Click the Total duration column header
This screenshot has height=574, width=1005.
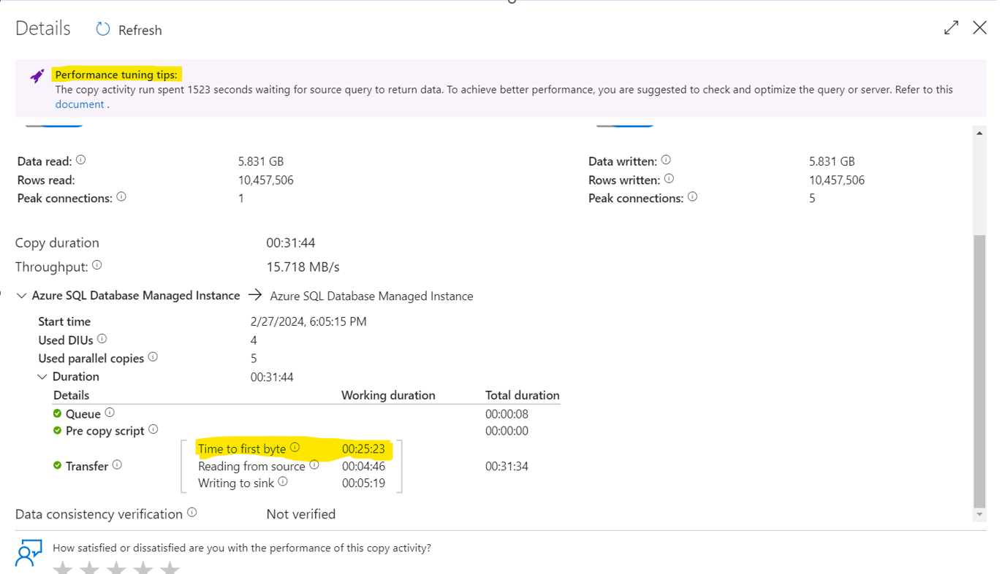point(523,395)
